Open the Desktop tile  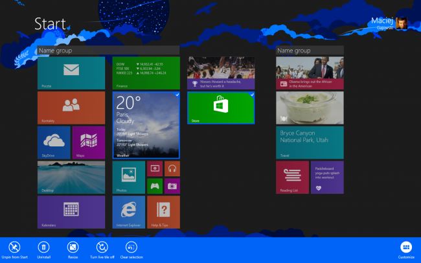tap(71, 177)
